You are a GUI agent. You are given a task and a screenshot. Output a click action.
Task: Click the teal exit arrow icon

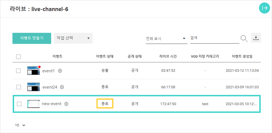(x=264, y=8)
